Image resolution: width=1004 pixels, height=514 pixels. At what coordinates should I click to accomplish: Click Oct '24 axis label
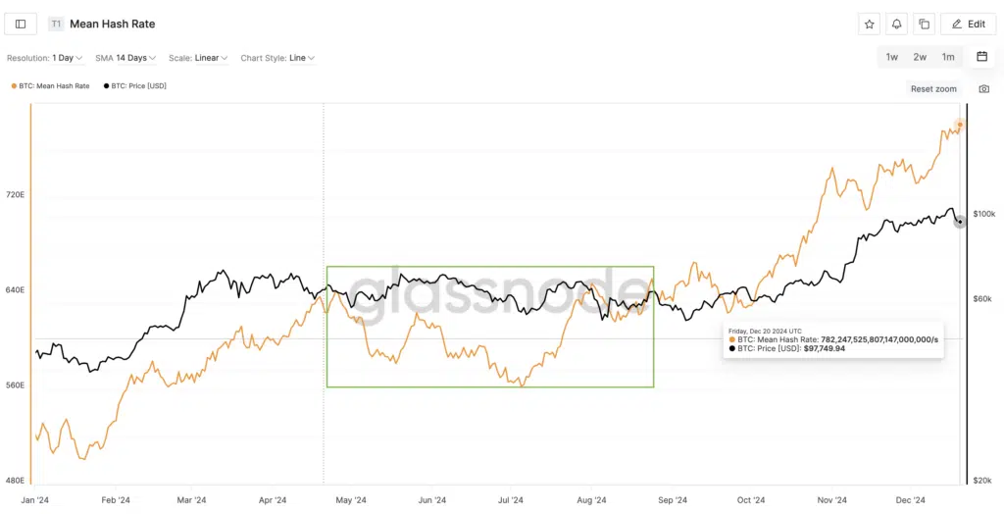click(x=750, y=500)
